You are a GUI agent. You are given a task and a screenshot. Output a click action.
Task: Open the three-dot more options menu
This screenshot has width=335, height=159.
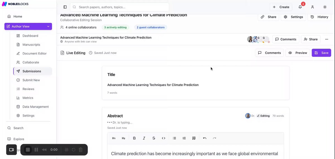327,39
